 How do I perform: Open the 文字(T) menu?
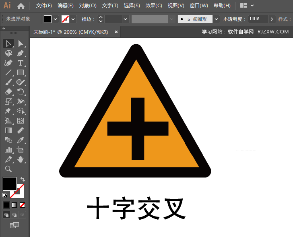click(110, 6)
